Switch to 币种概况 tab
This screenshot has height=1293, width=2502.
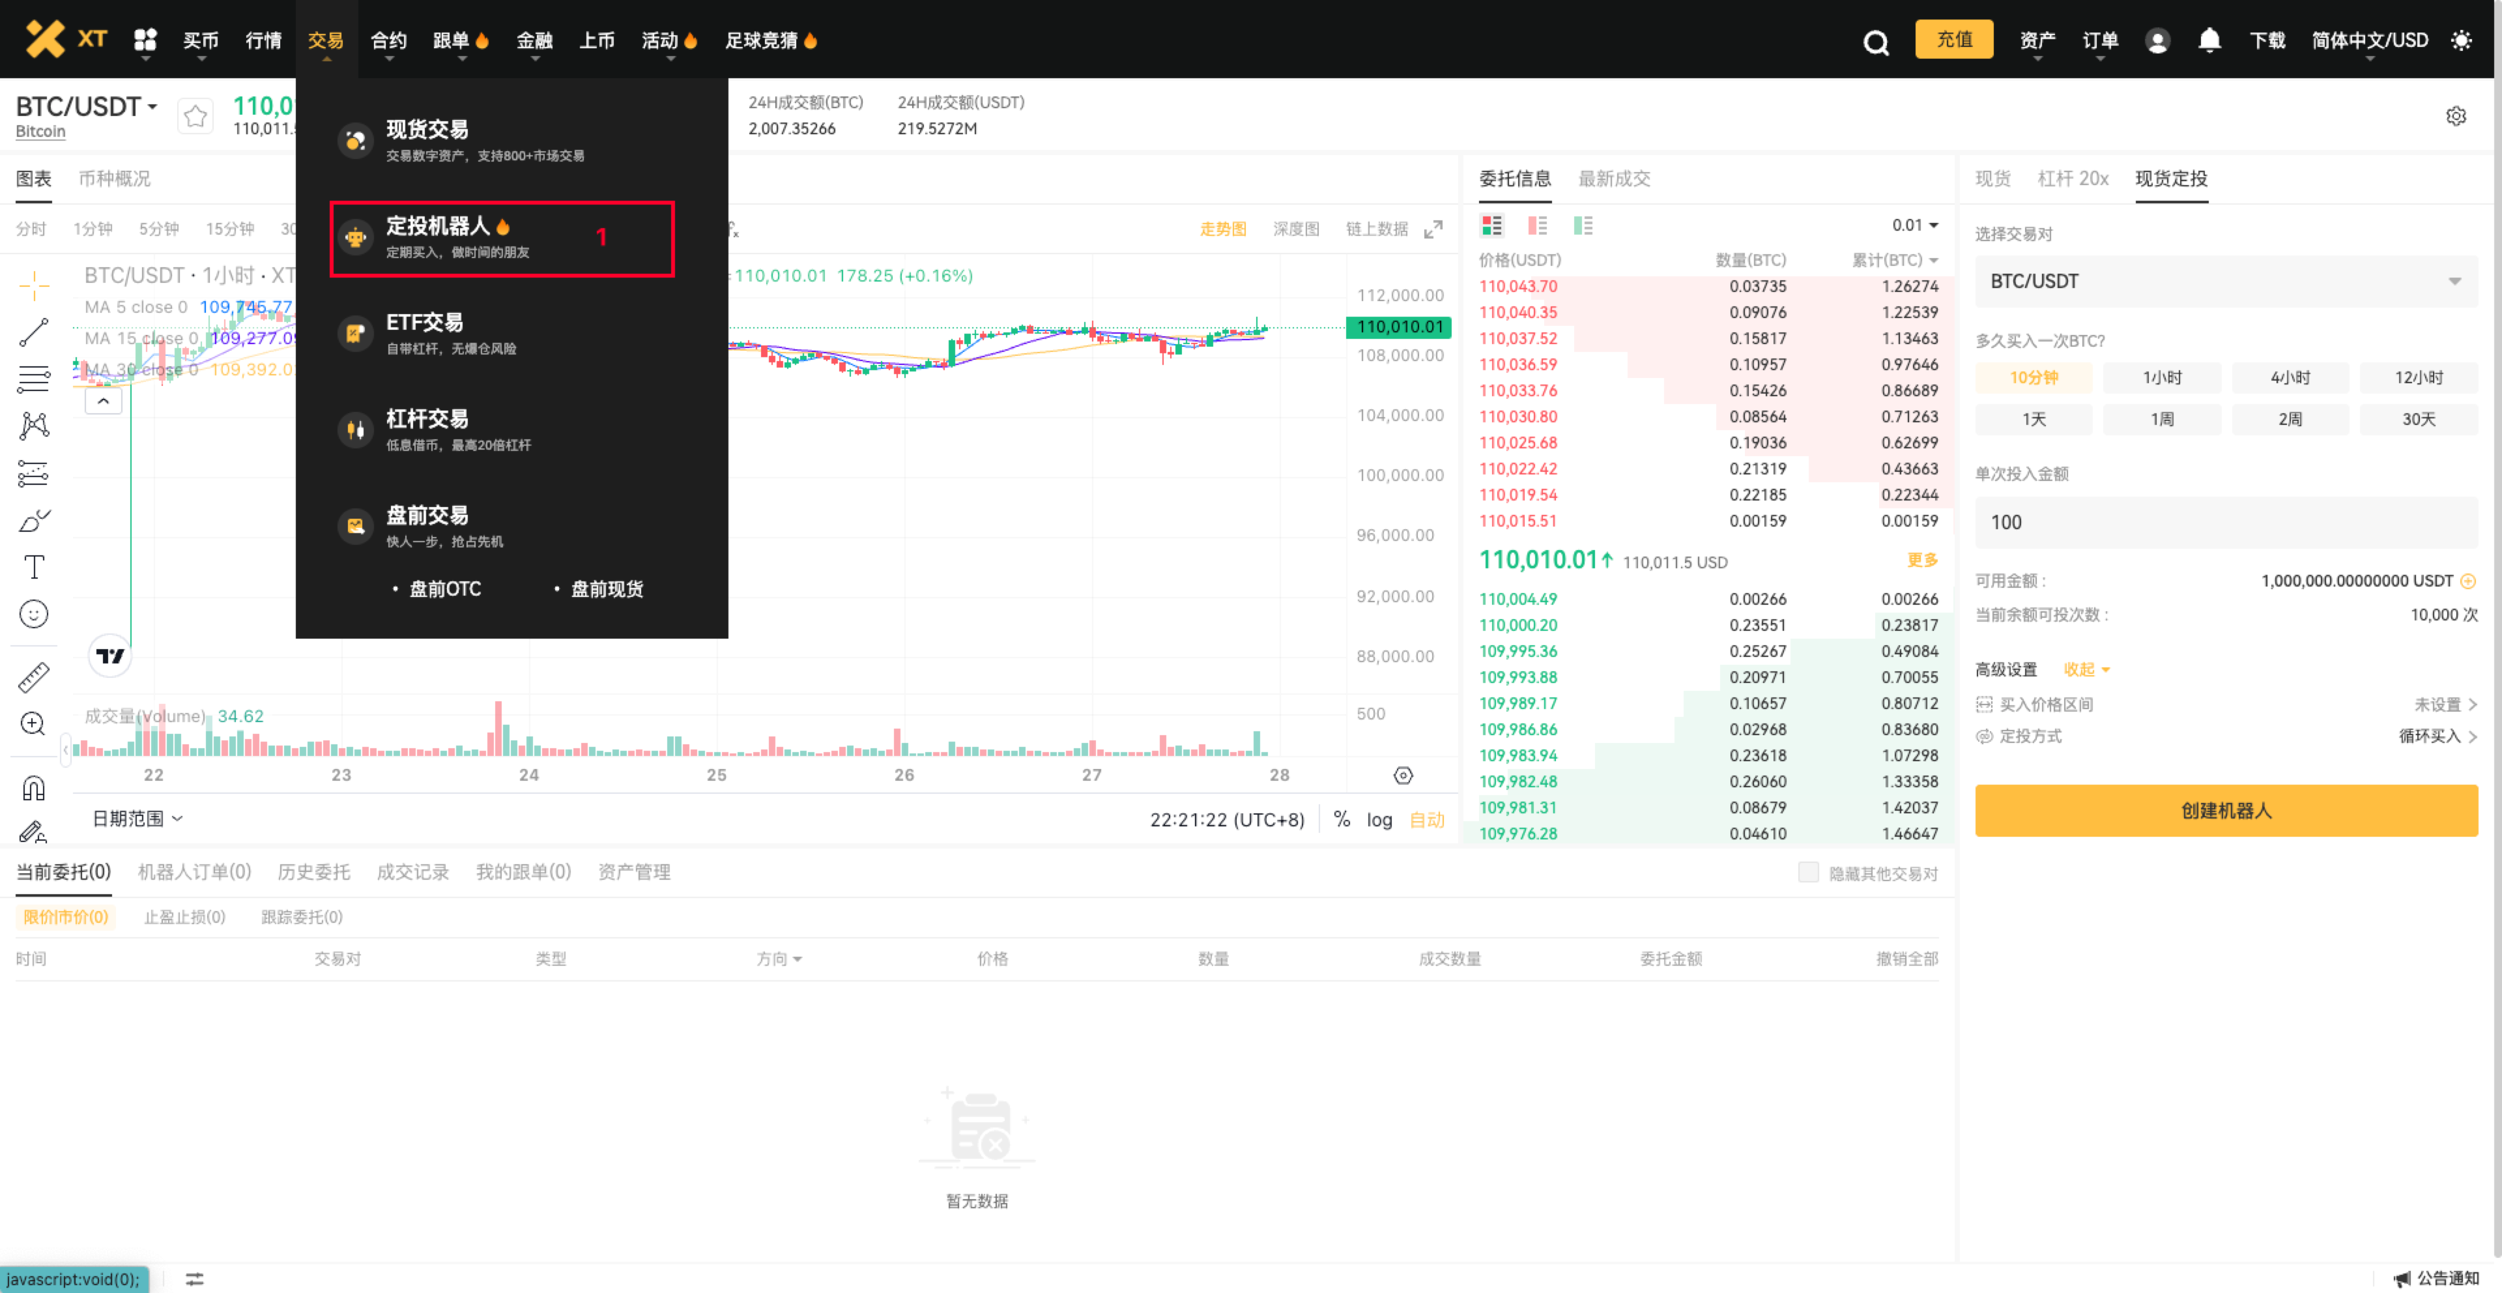pyautogui.click(x=115, y=179)
